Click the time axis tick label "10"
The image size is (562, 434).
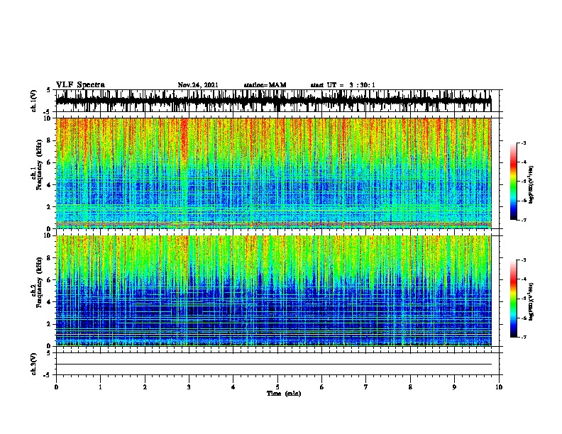pyautogui.click(x=499, y=387)
